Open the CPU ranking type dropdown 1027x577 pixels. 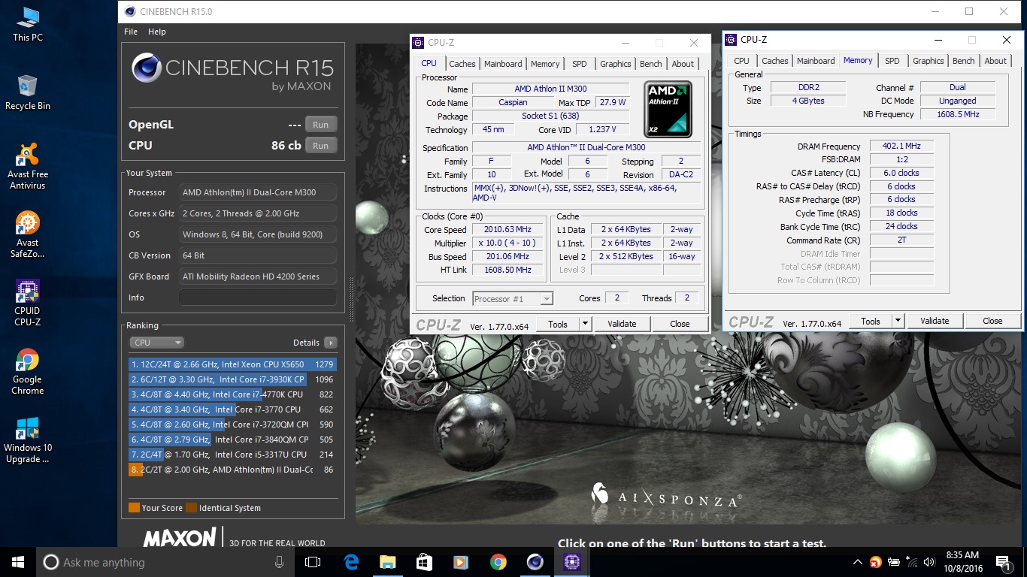pos(156,343)
